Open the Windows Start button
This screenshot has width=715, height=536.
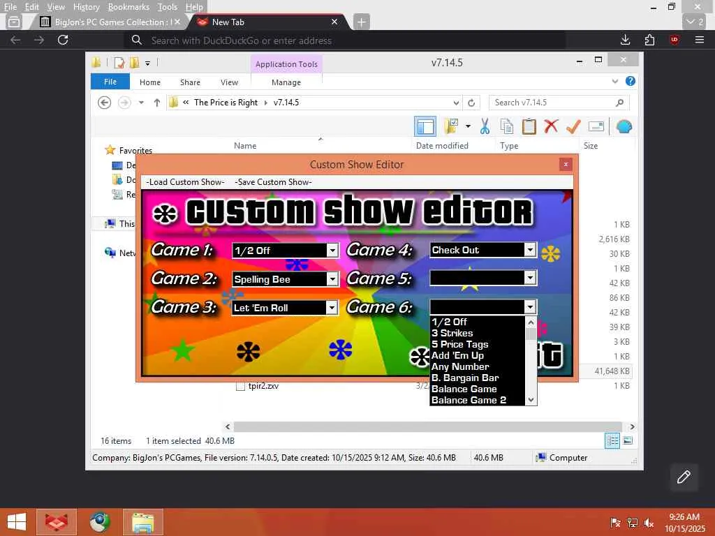click(x=17, y=522)
